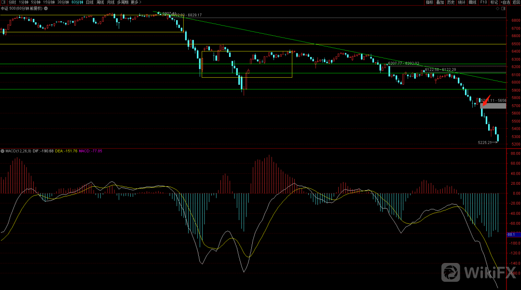Open the 多周期 multi-period view
521x290 pixels.
[123, 2]
